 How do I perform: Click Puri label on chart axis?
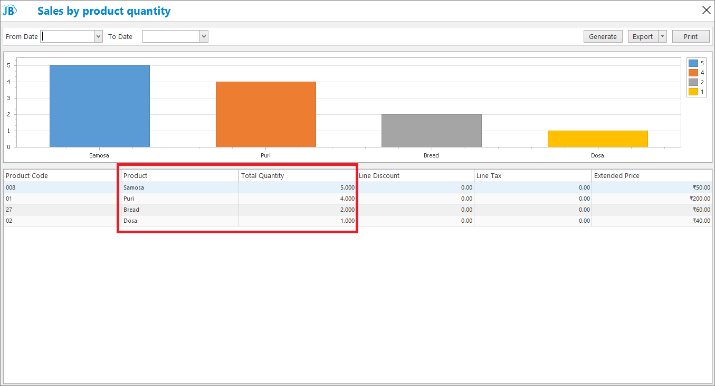point(265,155)
